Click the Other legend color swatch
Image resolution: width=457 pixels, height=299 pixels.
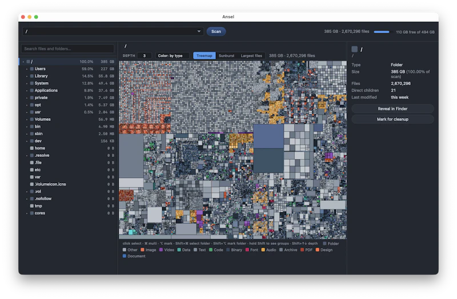125,250
